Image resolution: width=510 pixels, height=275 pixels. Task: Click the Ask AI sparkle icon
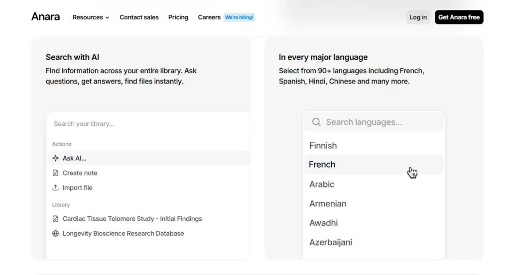pyautogui.click(x=56, y=158)
